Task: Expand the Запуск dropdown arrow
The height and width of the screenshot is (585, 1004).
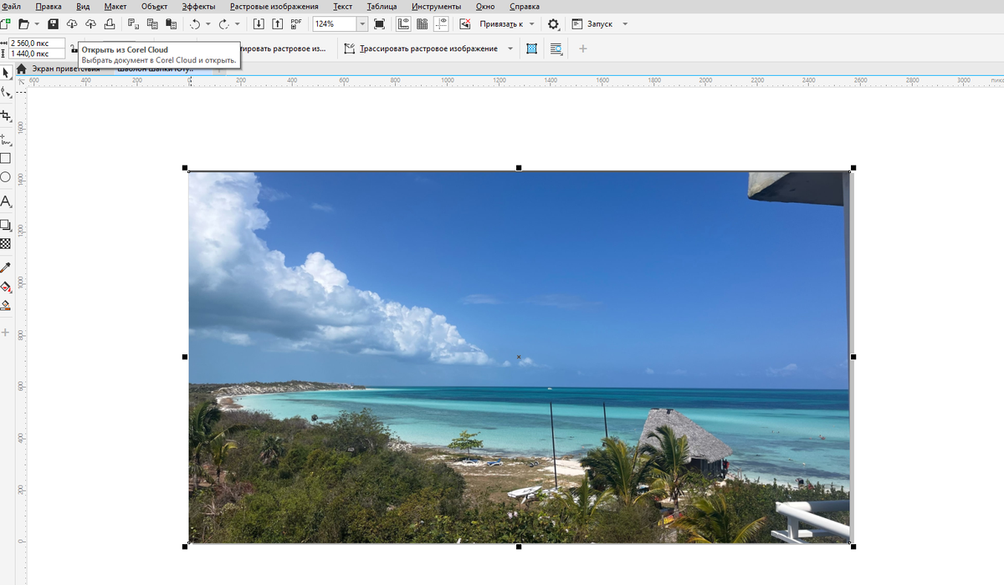Action: tap(626, 24)
